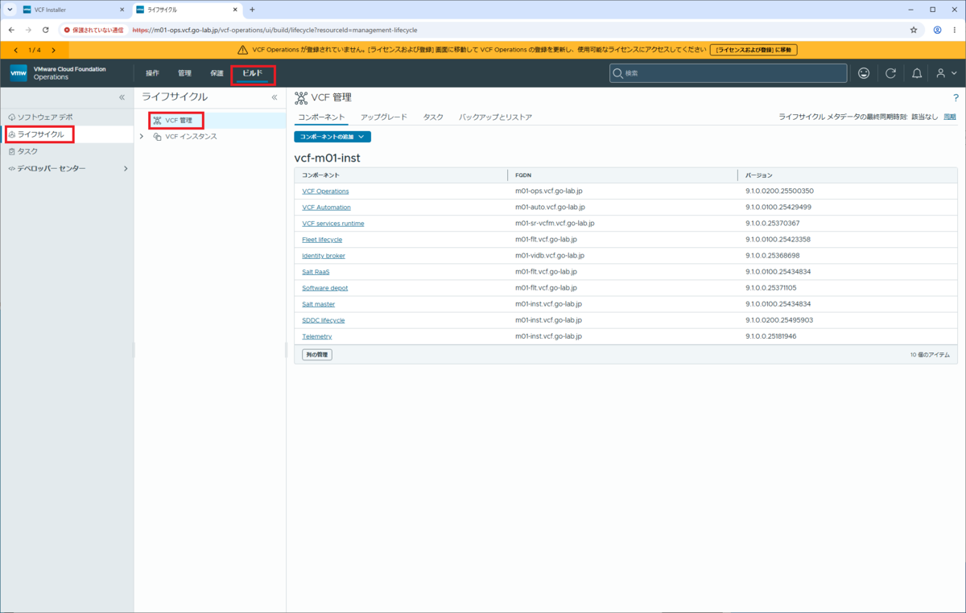Open the user account menu icon
This screenshot has height=613, width=966.
(x=946, y=73)
